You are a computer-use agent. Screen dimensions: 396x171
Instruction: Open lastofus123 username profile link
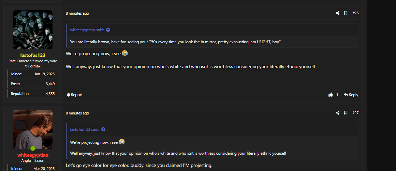[33, 55]
